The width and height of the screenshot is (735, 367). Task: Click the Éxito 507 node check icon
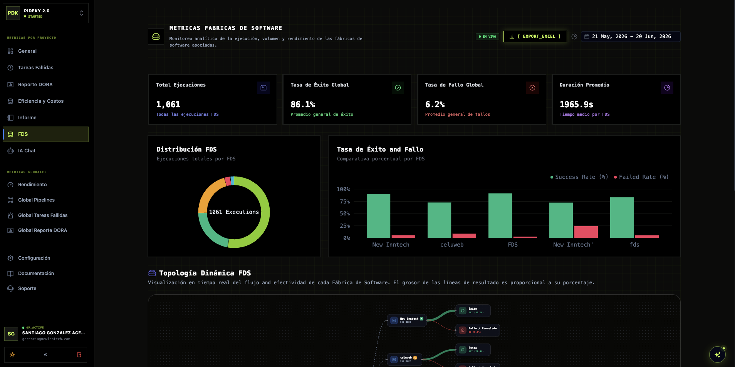tap(463, 311)
